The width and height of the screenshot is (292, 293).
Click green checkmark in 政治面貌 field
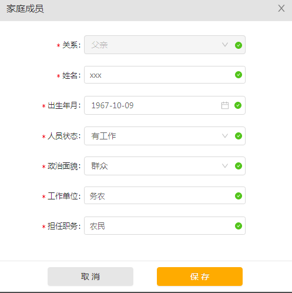point(239,166)
